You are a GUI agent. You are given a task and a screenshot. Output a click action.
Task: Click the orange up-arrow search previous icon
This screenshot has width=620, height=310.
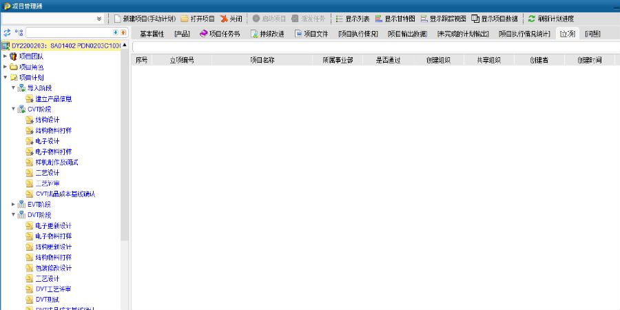pos(123,32)
